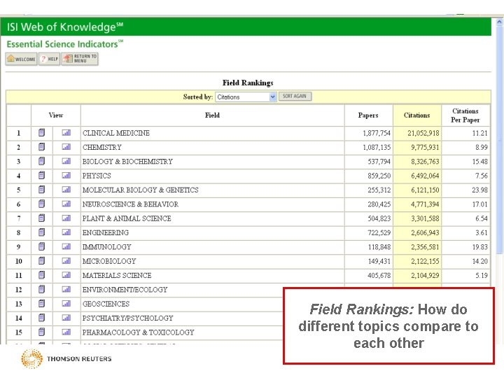Click the Field column header

pos(213,115)
